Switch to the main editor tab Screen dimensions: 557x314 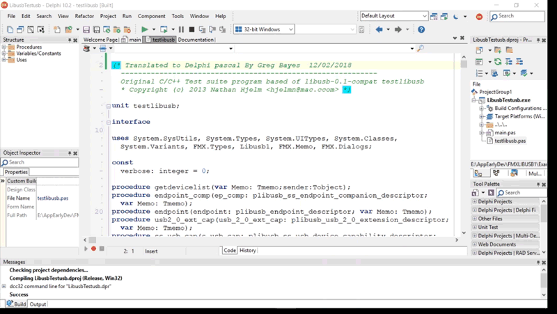tap(132, 40)
